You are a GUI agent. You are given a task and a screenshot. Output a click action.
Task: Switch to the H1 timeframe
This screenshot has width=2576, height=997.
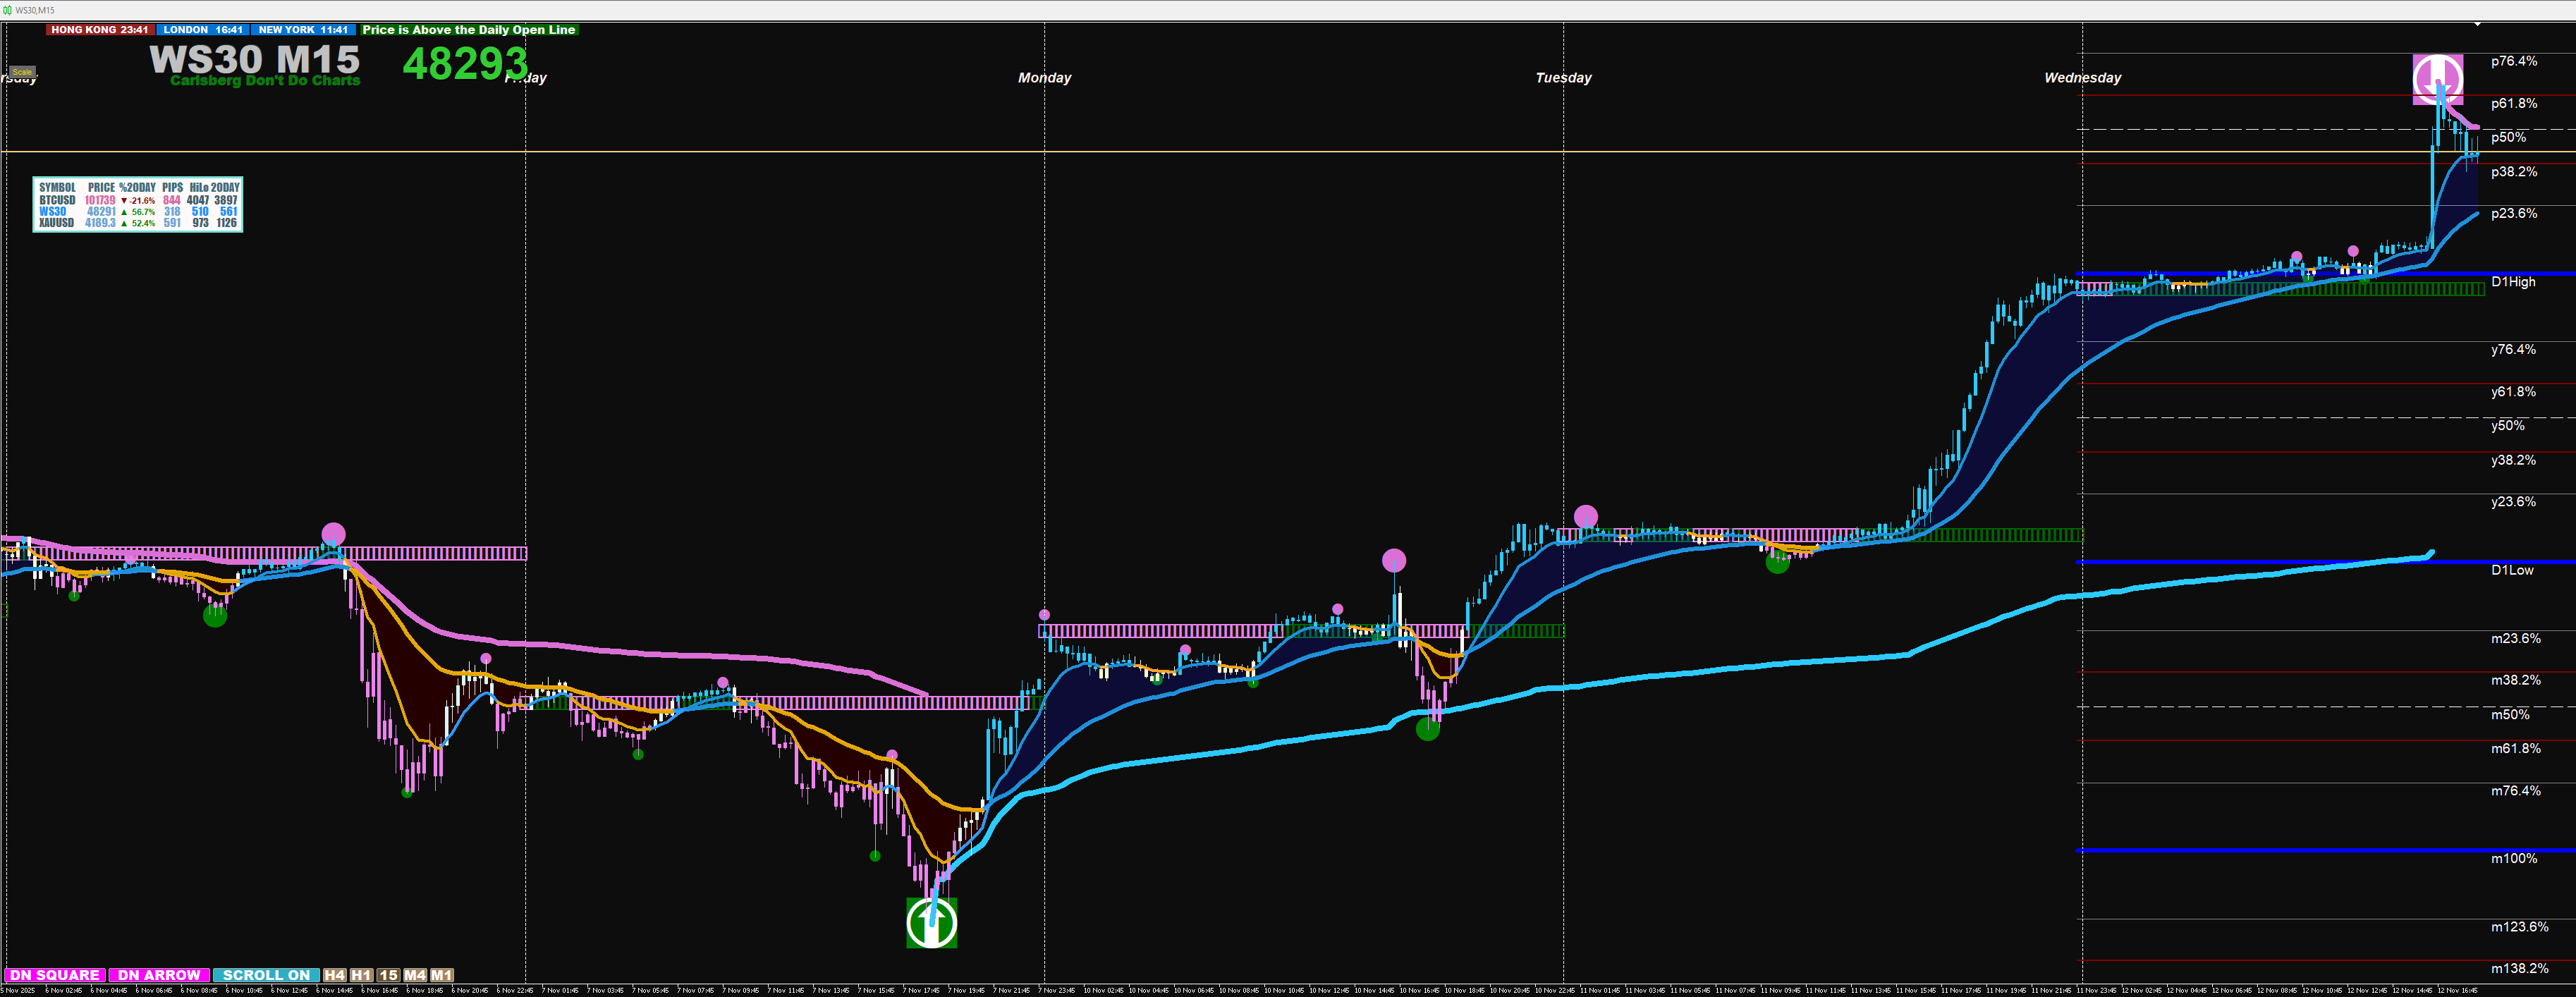(361, 975)
